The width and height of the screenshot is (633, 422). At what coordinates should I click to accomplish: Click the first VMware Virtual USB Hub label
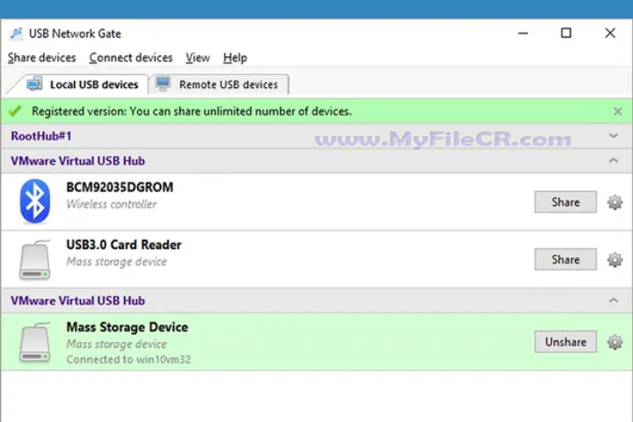click(x=78, y=161)
